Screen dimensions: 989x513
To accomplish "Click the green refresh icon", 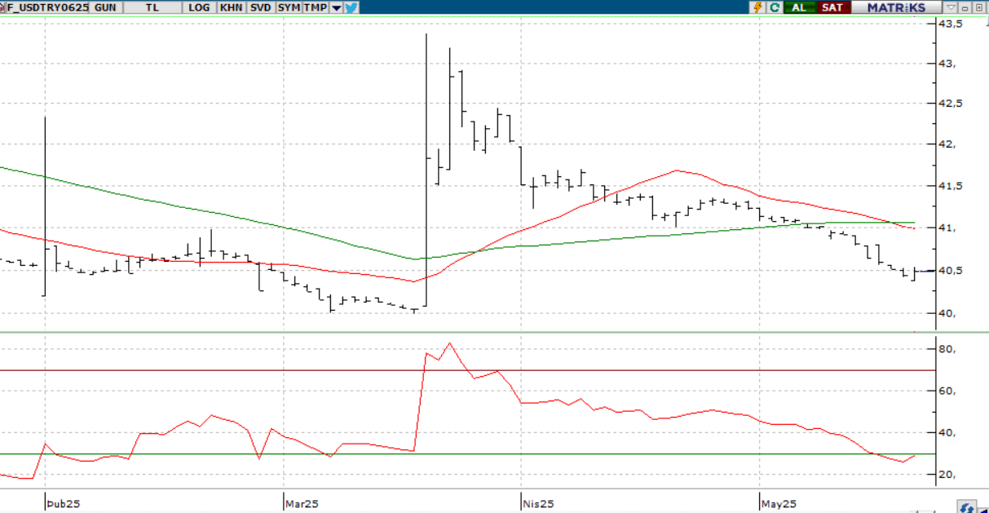I will [x=774, y=7].
